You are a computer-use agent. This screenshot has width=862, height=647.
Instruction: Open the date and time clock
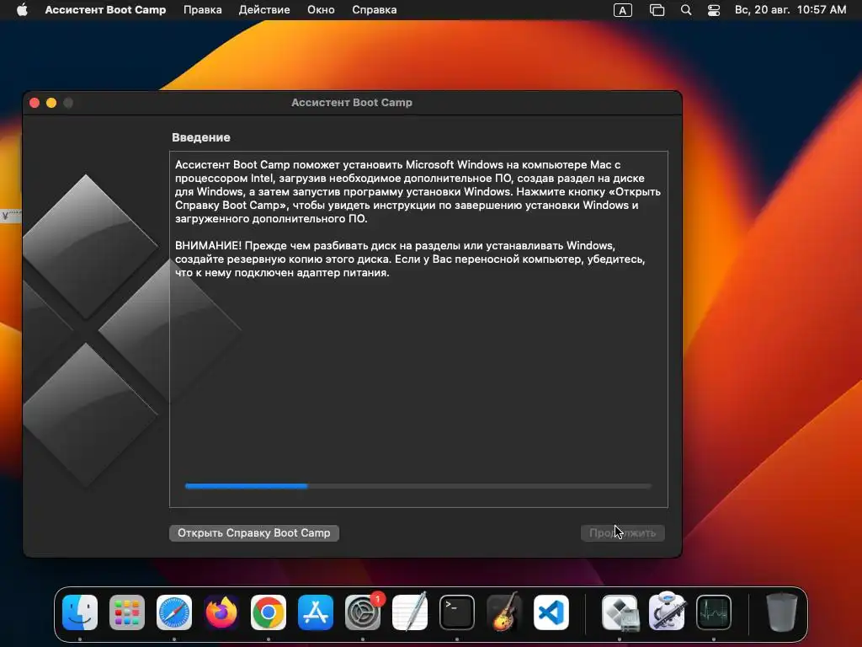(790, 10)
